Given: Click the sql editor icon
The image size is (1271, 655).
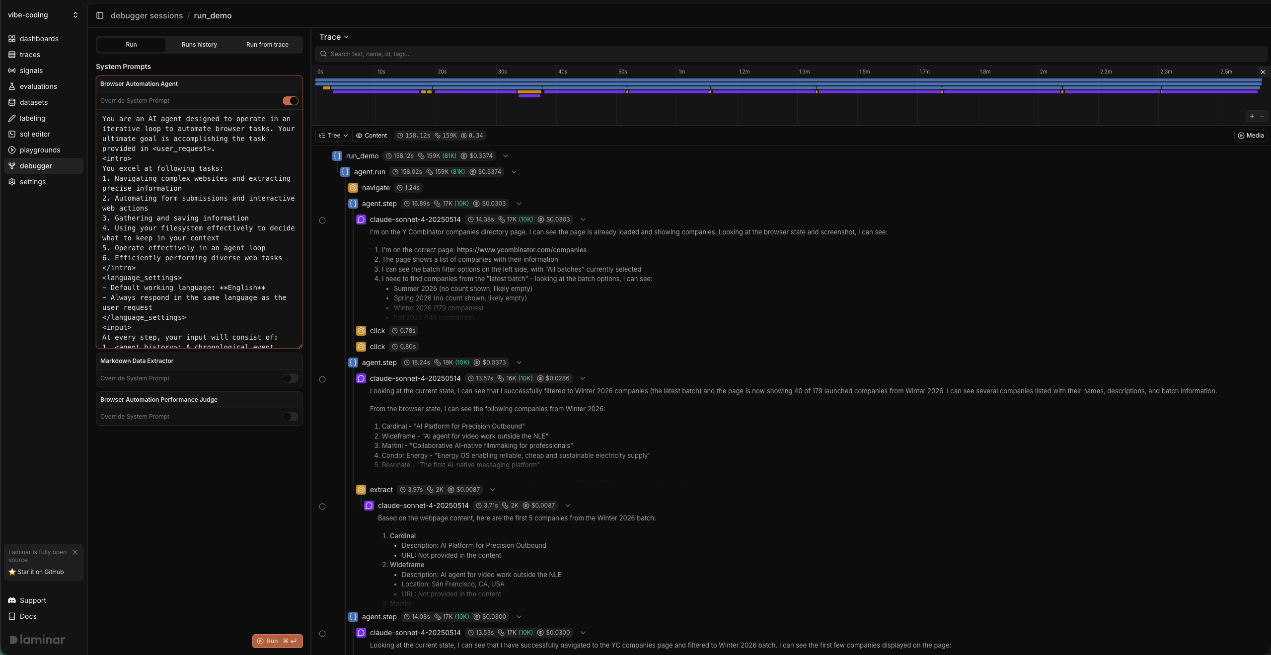Looking at the screenshot, I should [x=12, y=134].
